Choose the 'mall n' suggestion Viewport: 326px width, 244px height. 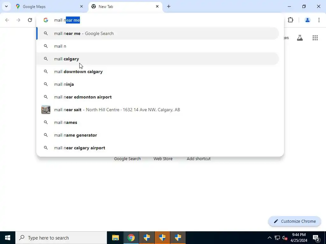pyautogui.click(x=158, y=46)
